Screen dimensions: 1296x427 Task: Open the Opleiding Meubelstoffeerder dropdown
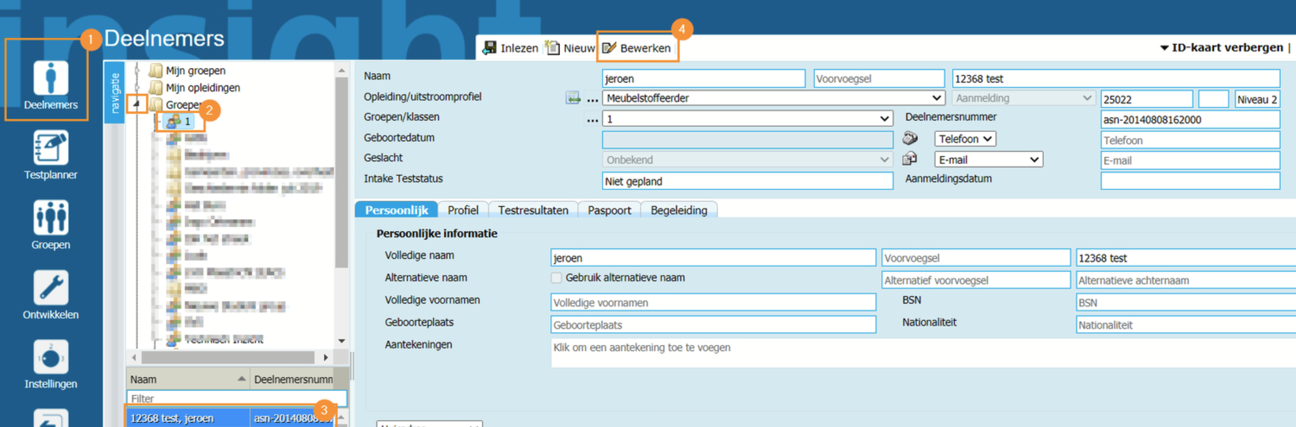(x=935, y=98)
